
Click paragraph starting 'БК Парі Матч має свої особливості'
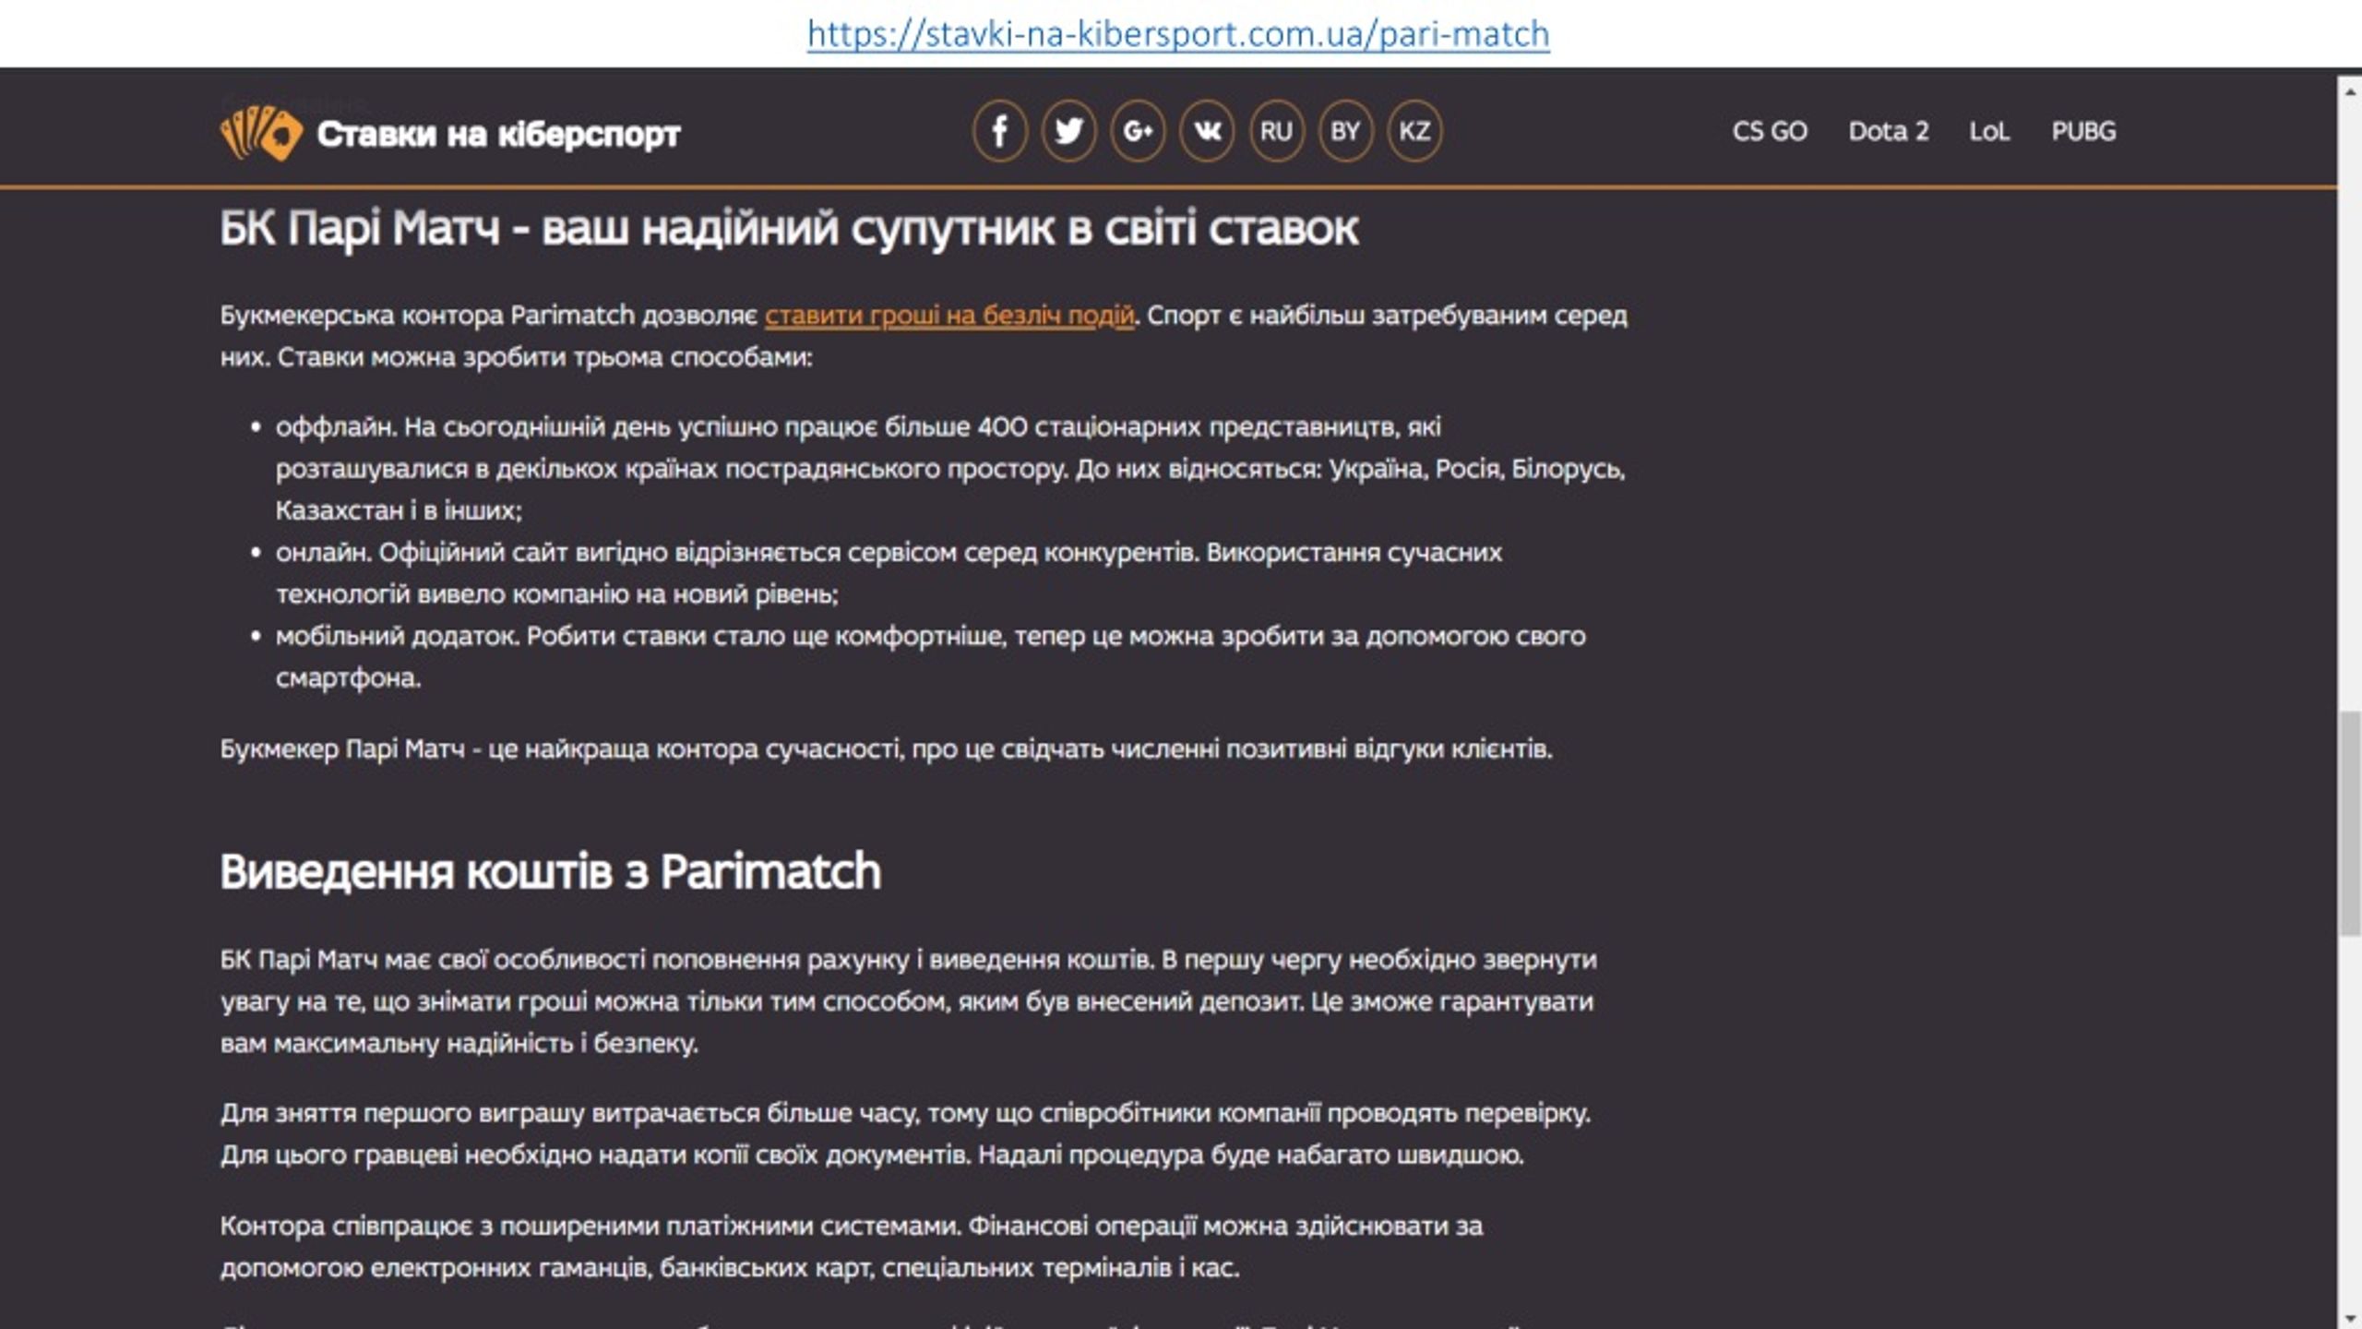pos(909,1001)
